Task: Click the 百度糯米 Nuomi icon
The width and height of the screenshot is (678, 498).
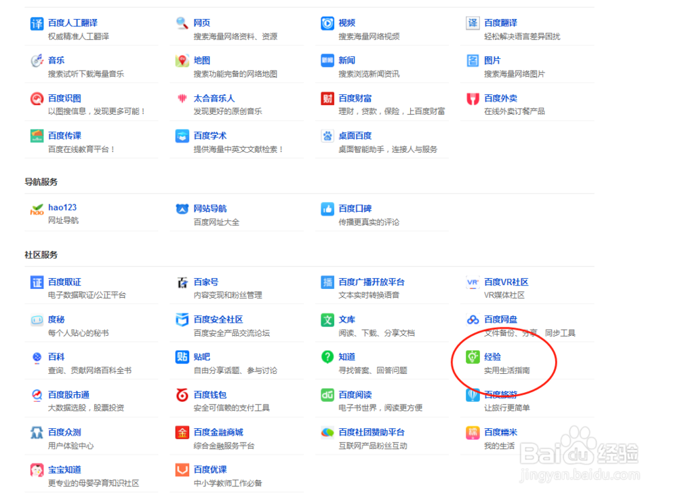Action: point(472,432)
